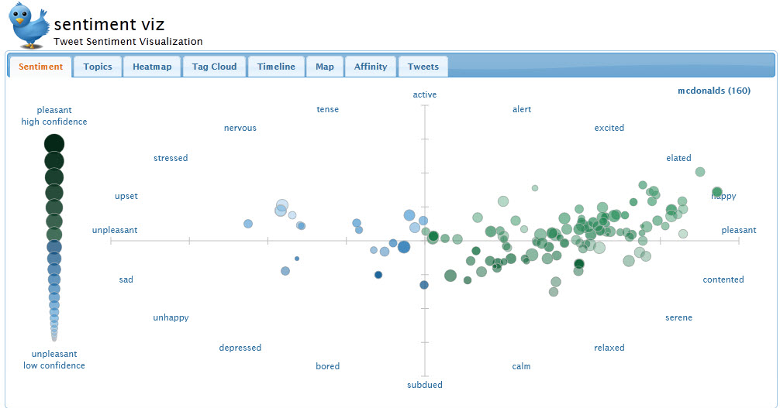Click the smallest light-blue bottom legend circle
This screenshot has width=780, height=408.
tap(54, 337)
